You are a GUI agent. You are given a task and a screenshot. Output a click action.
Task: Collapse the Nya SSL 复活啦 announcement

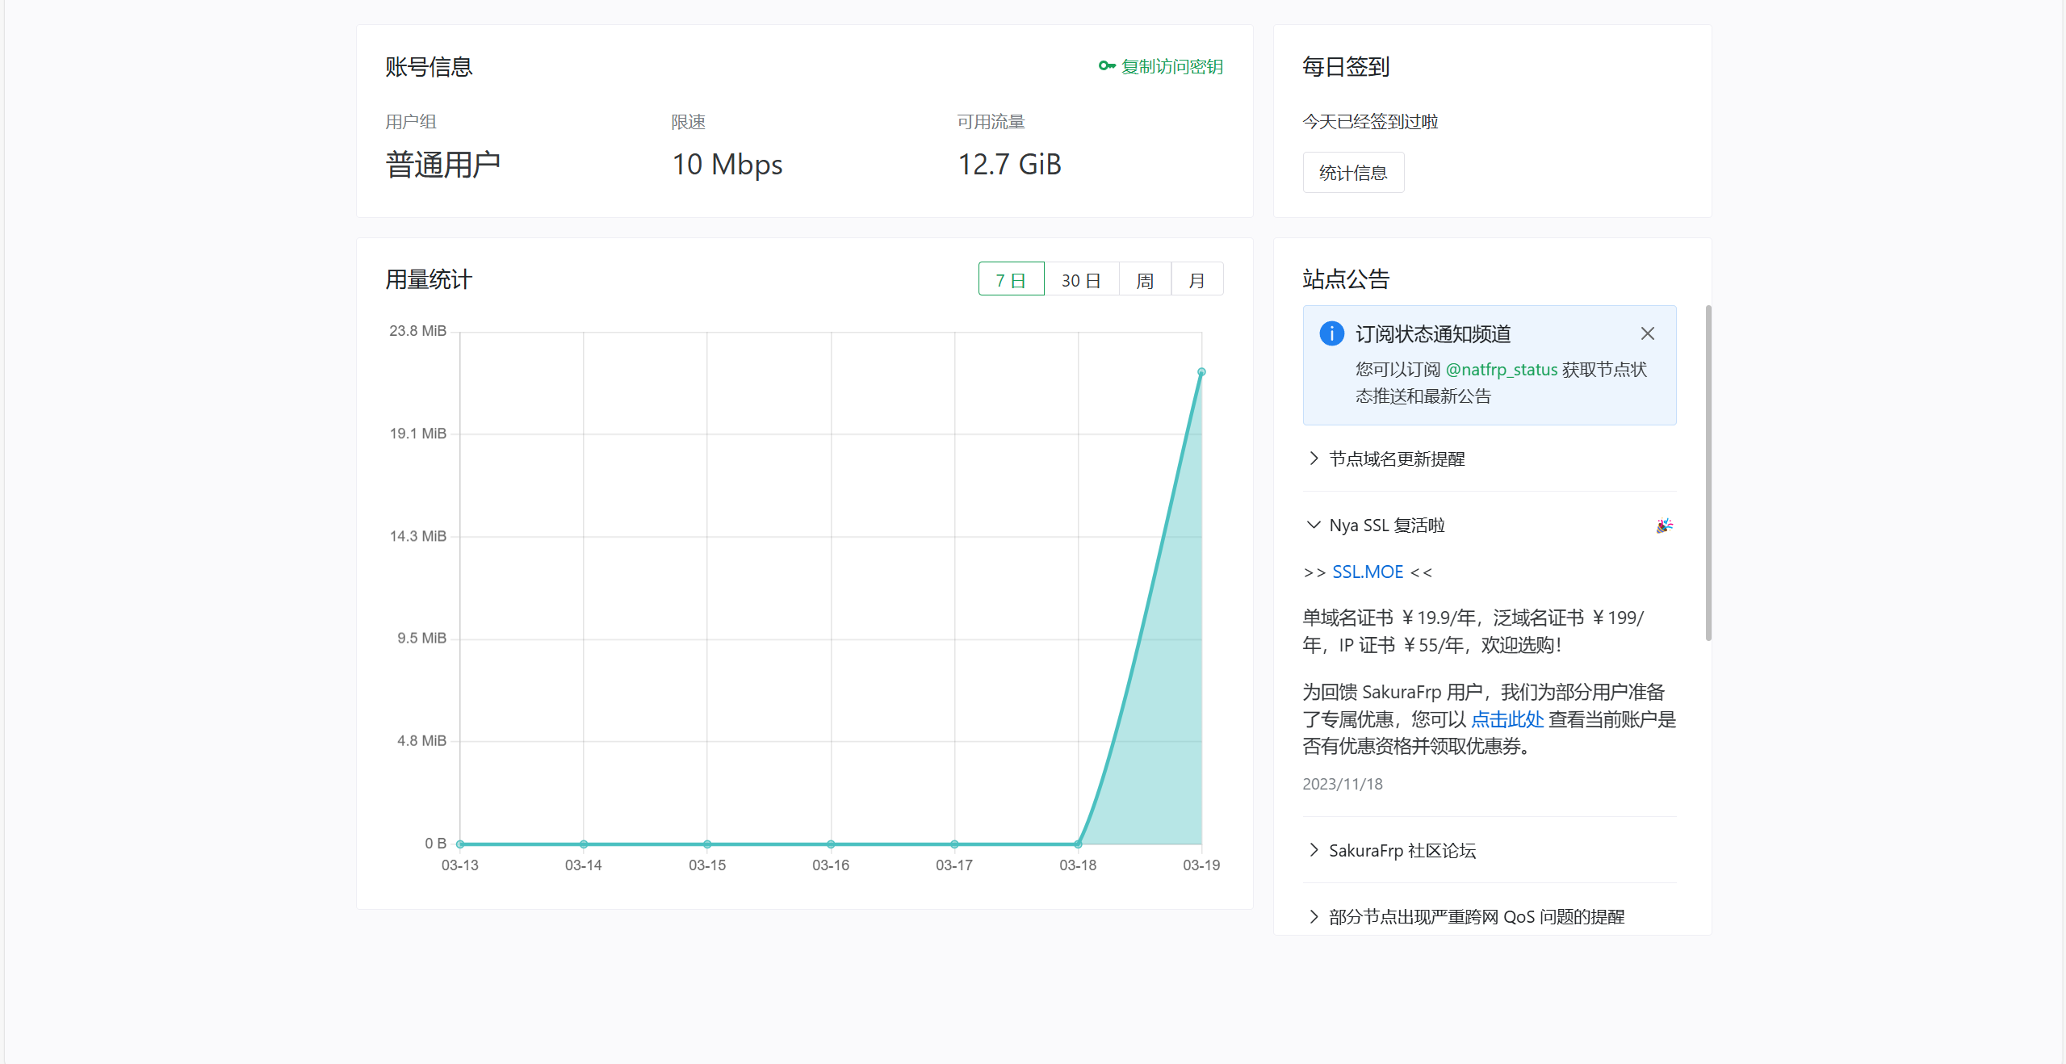point(1386,525)
